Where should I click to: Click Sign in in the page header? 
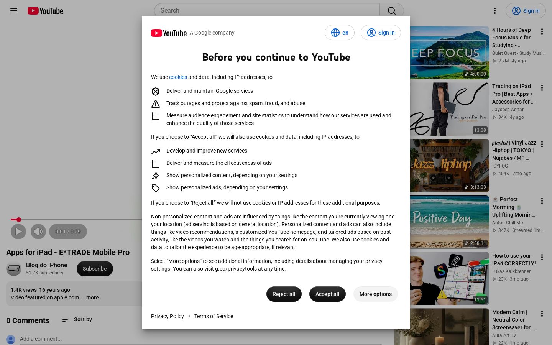pyautogui.click(x=526, y=11)
